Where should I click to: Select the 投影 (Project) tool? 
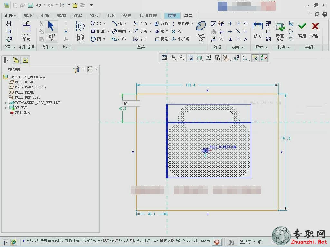[161, 39]
